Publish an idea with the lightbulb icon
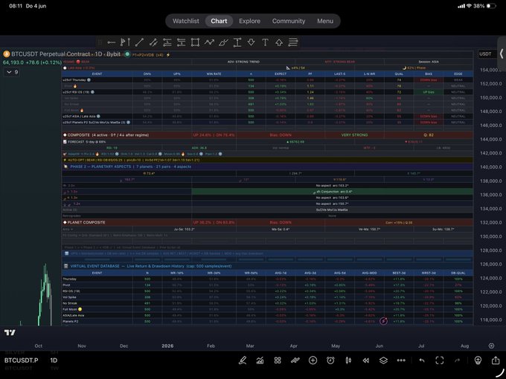Viewport: 506px width, 379px height. pos(478,360)
